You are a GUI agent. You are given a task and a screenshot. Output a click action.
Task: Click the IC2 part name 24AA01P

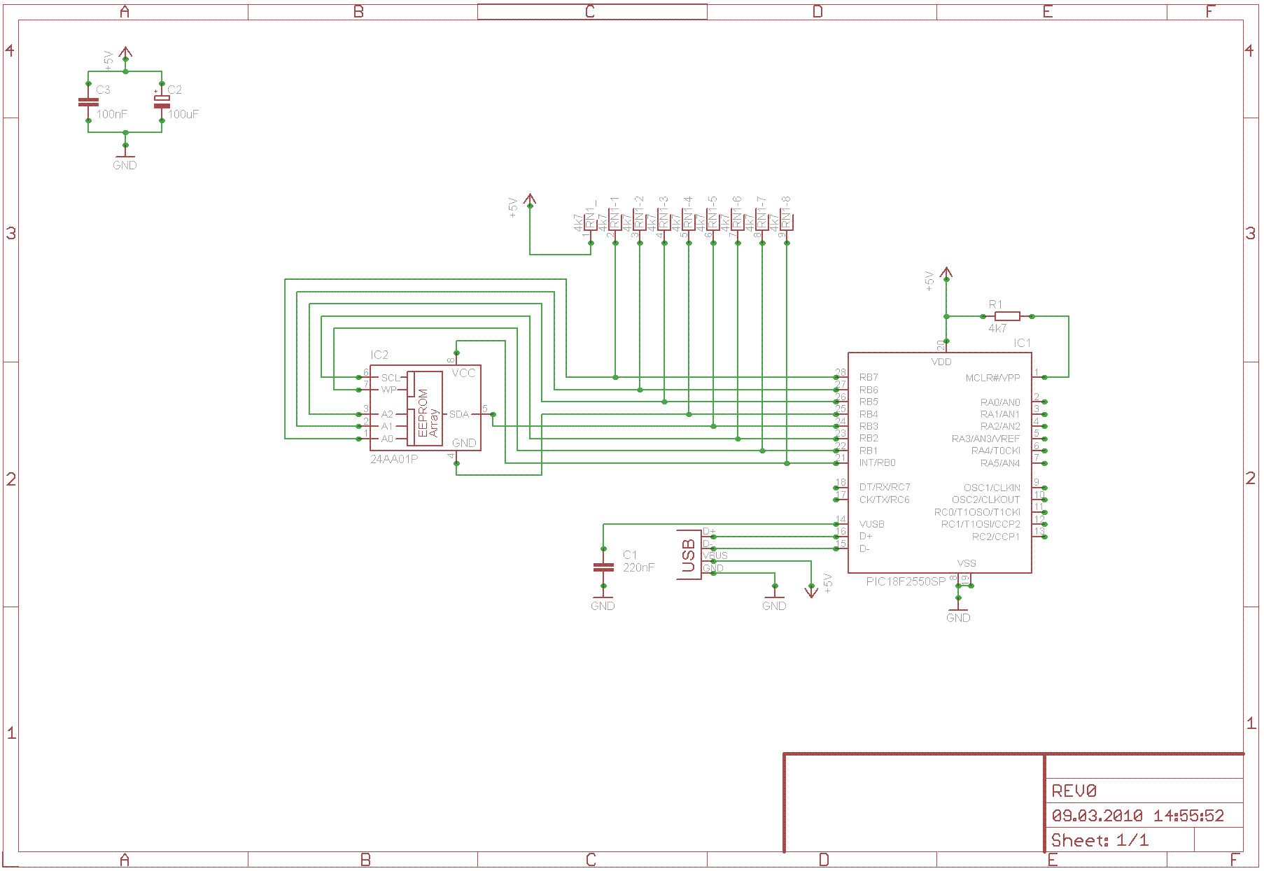pos(394,460)
